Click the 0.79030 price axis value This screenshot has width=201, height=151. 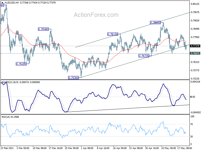[x=195, y=21]
